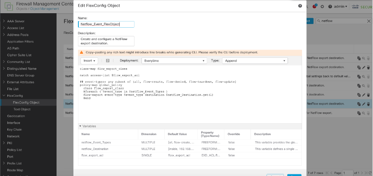This screenshot has height=176, width=373.
Task: Select Text Object in the sidebar
Action: click(22, 109)
